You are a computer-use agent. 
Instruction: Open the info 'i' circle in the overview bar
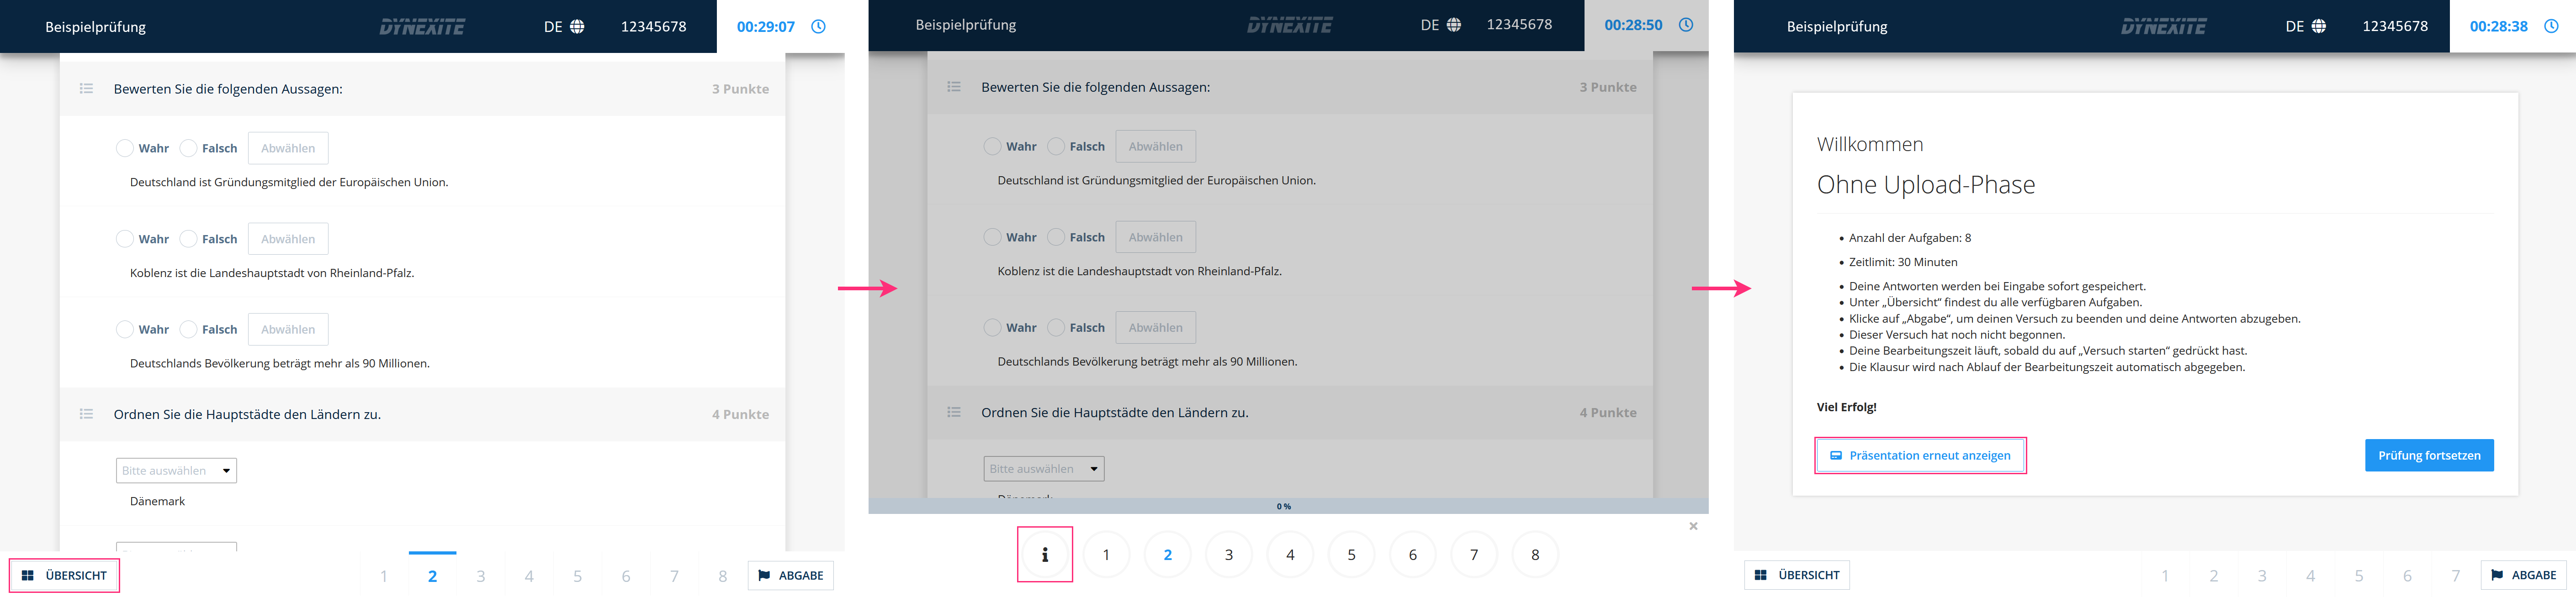click(x=1045, y=554)
